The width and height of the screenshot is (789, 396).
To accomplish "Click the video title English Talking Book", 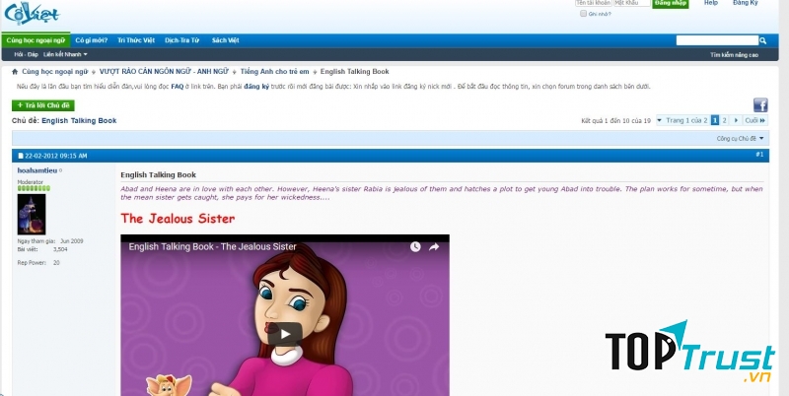I will (x=212, y=246).
